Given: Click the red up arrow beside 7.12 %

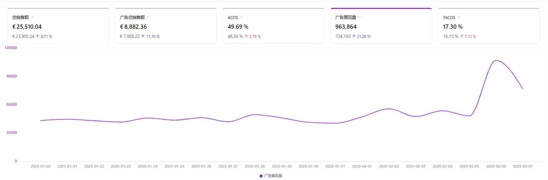Looking at the screenshot, I should [x=462, y=36].
